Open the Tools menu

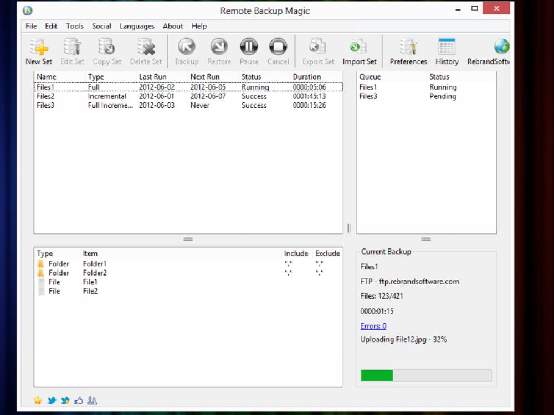pos(74,26)
